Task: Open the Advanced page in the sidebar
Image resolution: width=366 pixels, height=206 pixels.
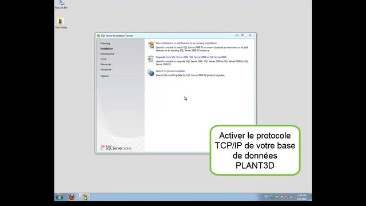Action: [x=106, y=70]
